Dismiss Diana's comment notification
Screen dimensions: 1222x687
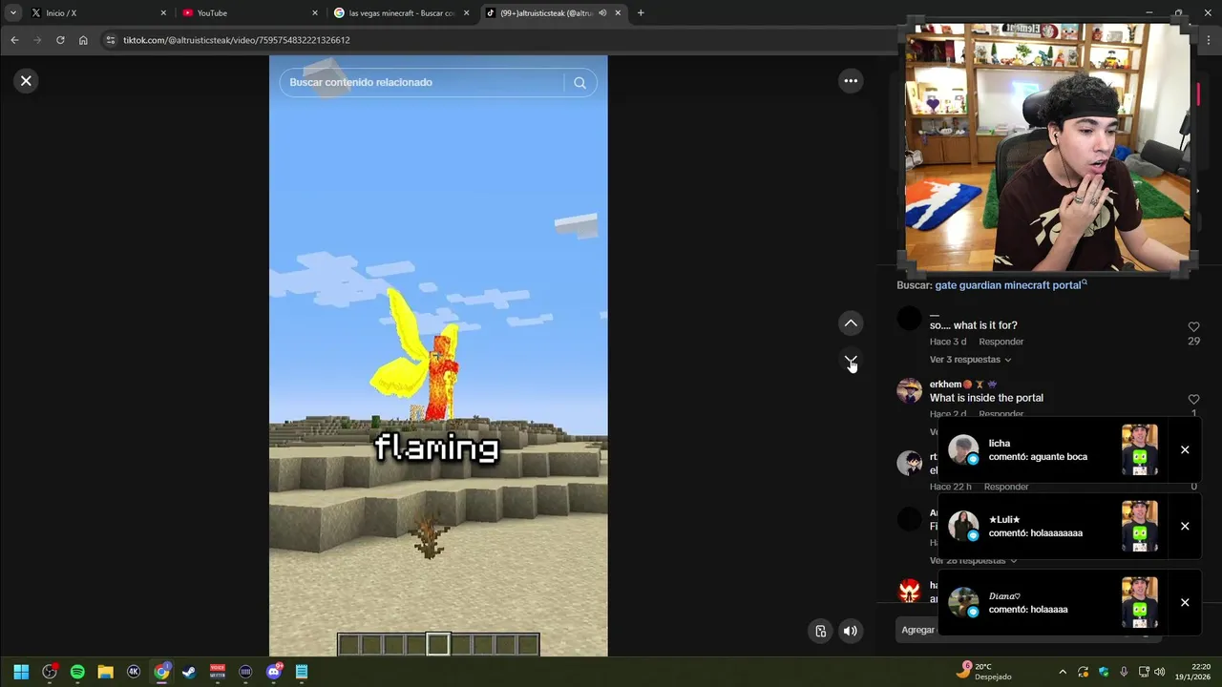point(1185,603)
